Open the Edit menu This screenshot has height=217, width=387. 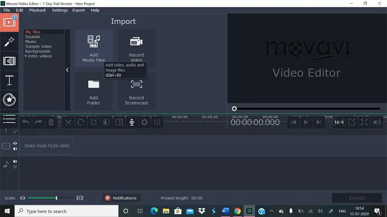tap(20, 10)
